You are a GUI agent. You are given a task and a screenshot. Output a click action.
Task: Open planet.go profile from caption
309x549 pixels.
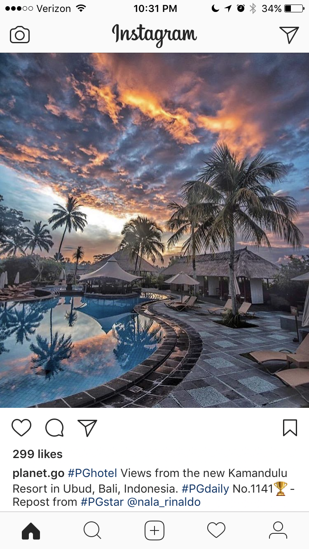[38, 473]
